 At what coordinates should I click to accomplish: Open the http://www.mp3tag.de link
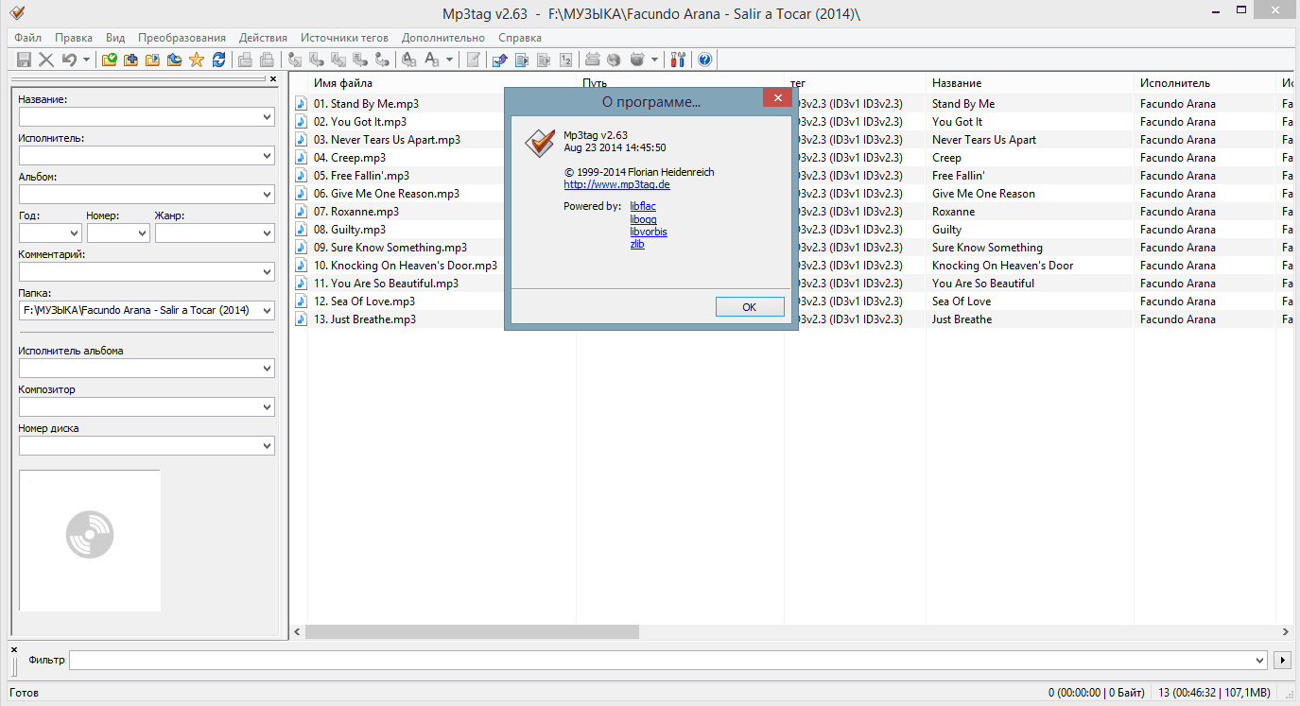click(616, 184)
